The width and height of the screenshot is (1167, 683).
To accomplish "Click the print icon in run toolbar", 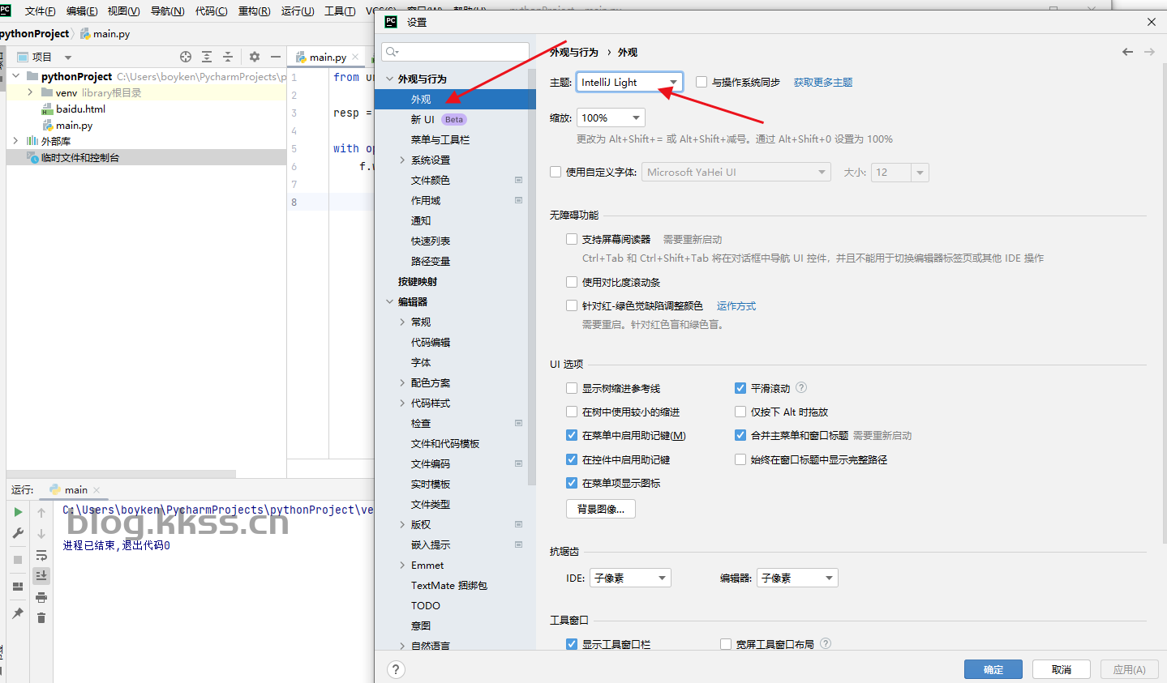I will [41, 597].
